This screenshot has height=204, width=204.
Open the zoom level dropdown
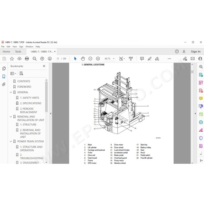click(x=114, y=59)
